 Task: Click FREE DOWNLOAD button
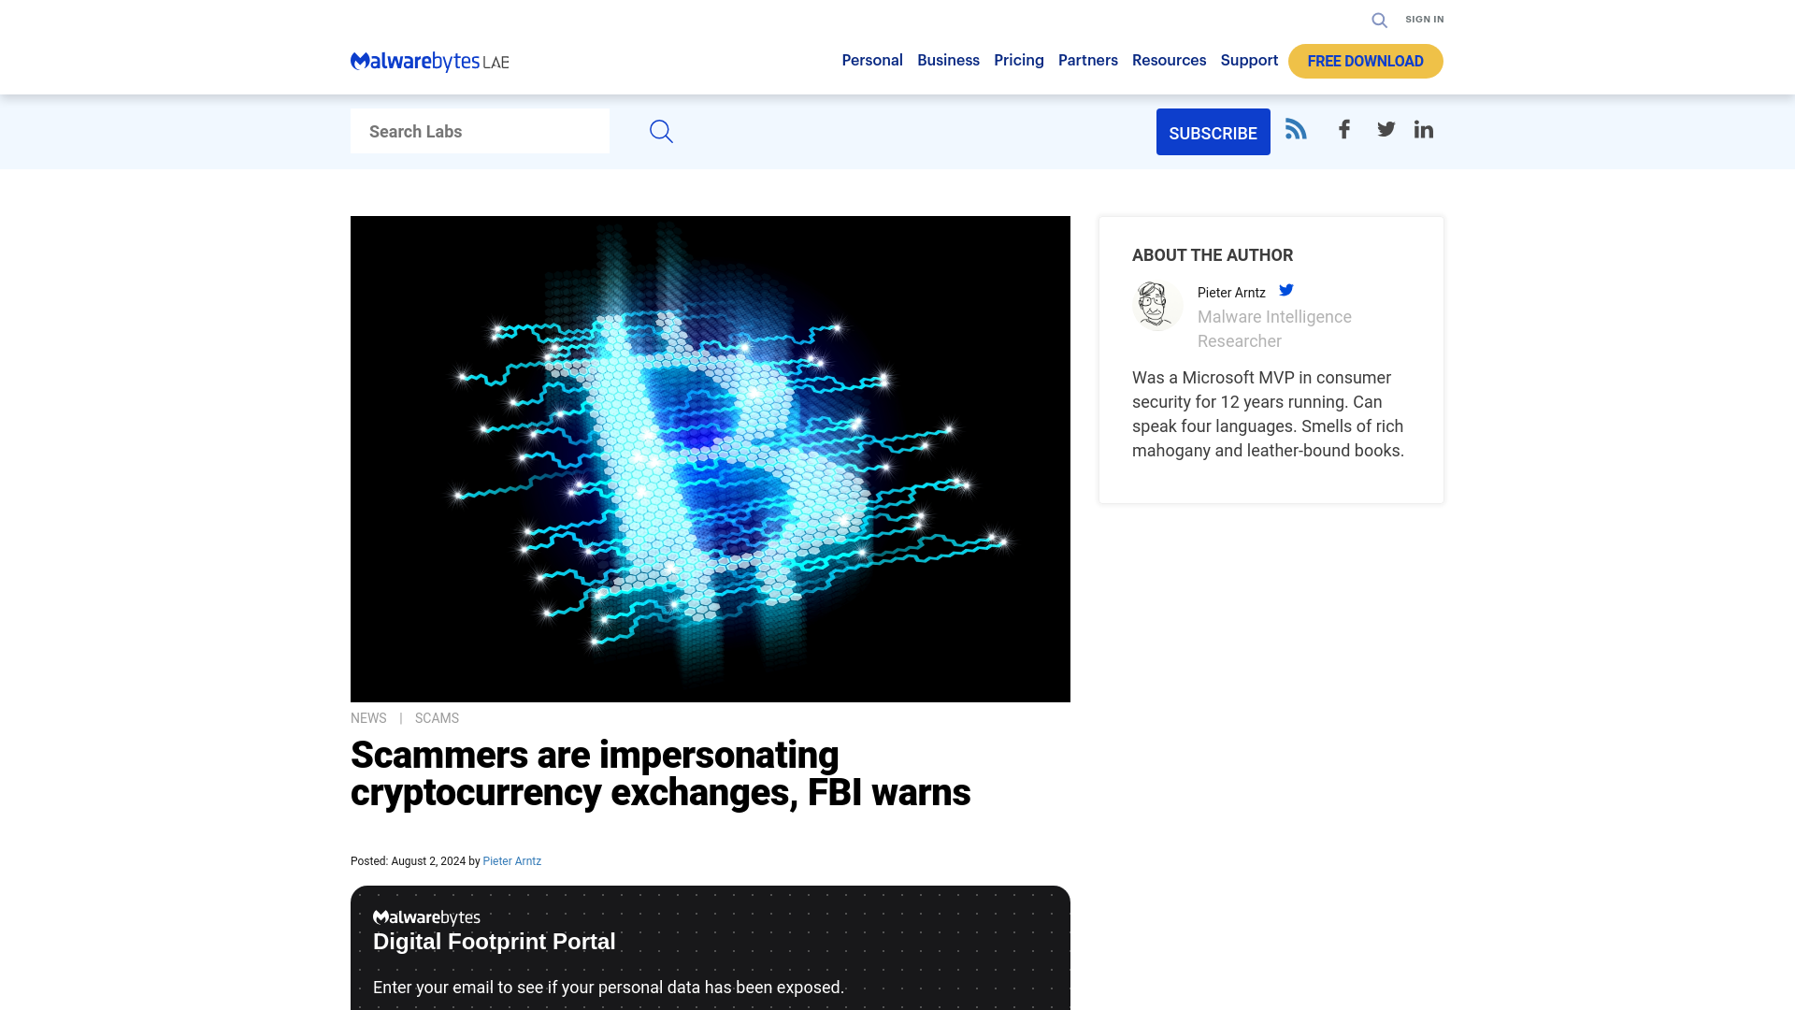1365,61
